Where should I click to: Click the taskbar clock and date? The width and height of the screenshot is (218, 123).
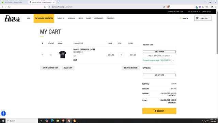pos(214,121)
